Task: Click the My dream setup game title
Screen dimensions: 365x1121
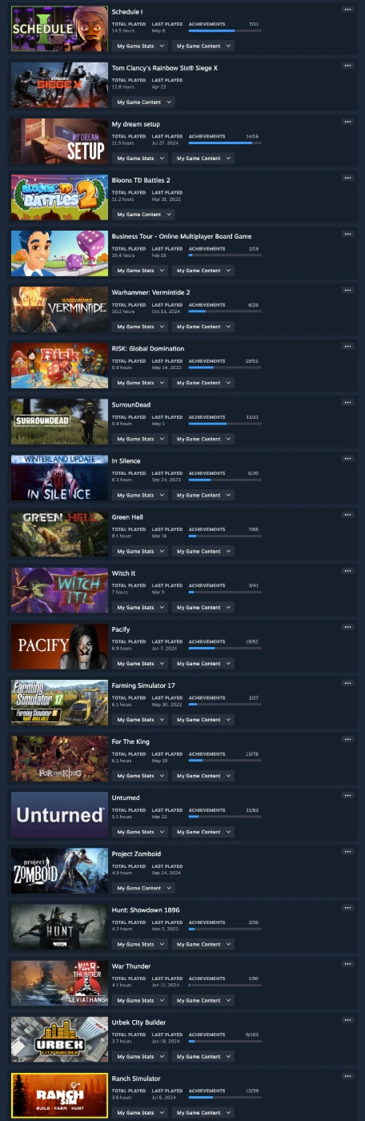Action: tap(132, 124)
